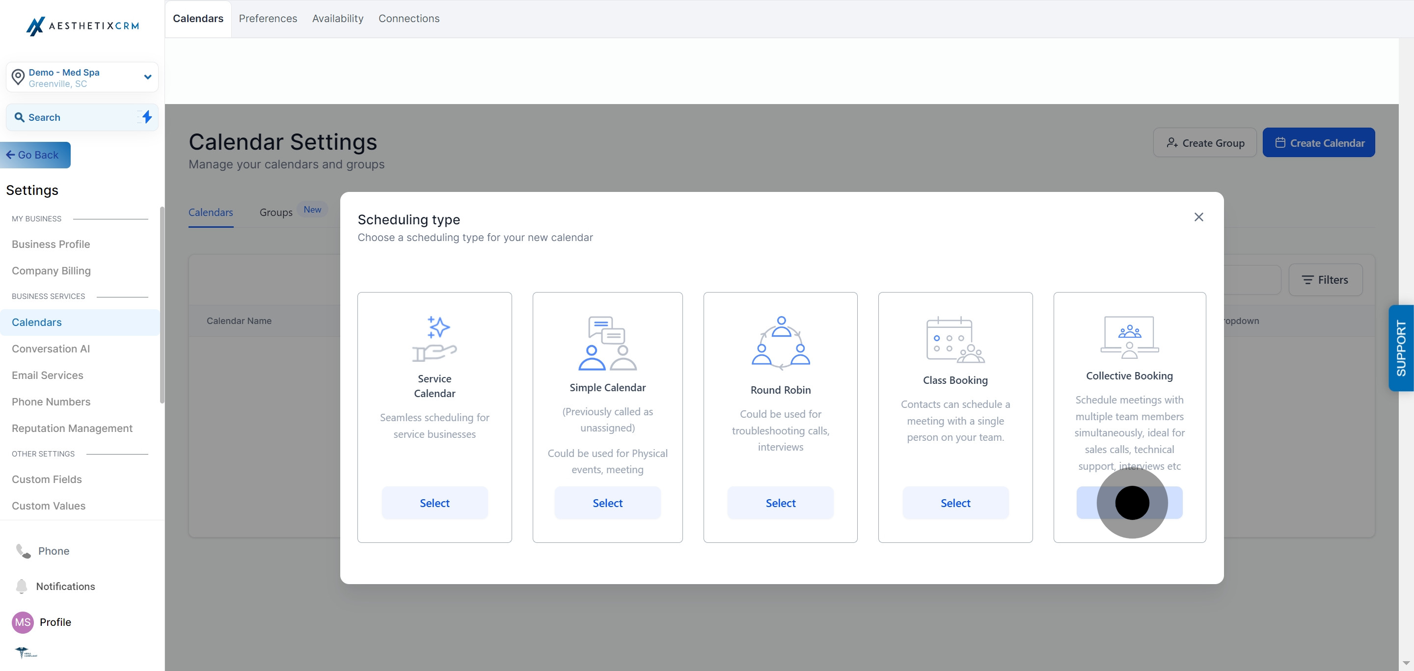
Task: Close the Scheduling type dialog
Action: click(x=1198, y=217)
